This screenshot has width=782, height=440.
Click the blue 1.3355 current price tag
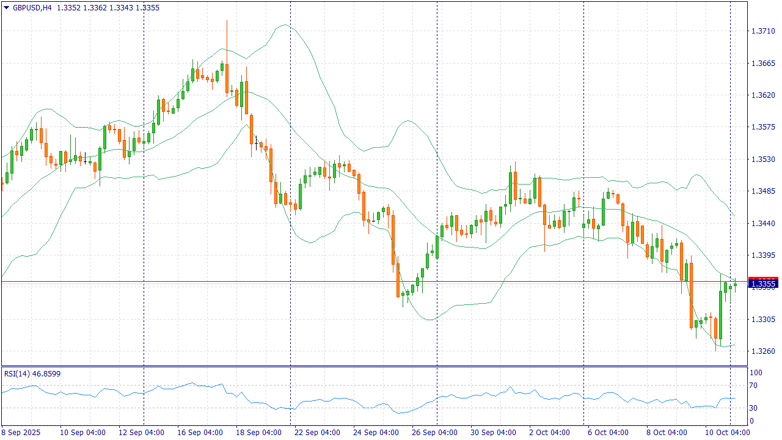click(x=762, y=284)
